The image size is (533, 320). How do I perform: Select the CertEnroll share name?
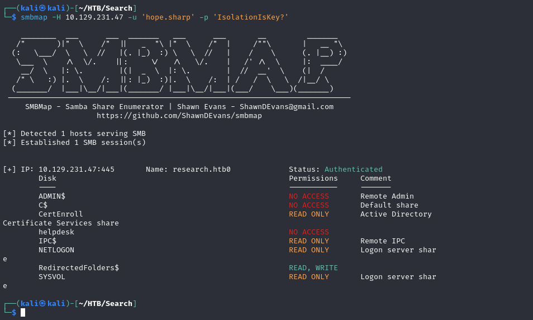coord(61,214)
